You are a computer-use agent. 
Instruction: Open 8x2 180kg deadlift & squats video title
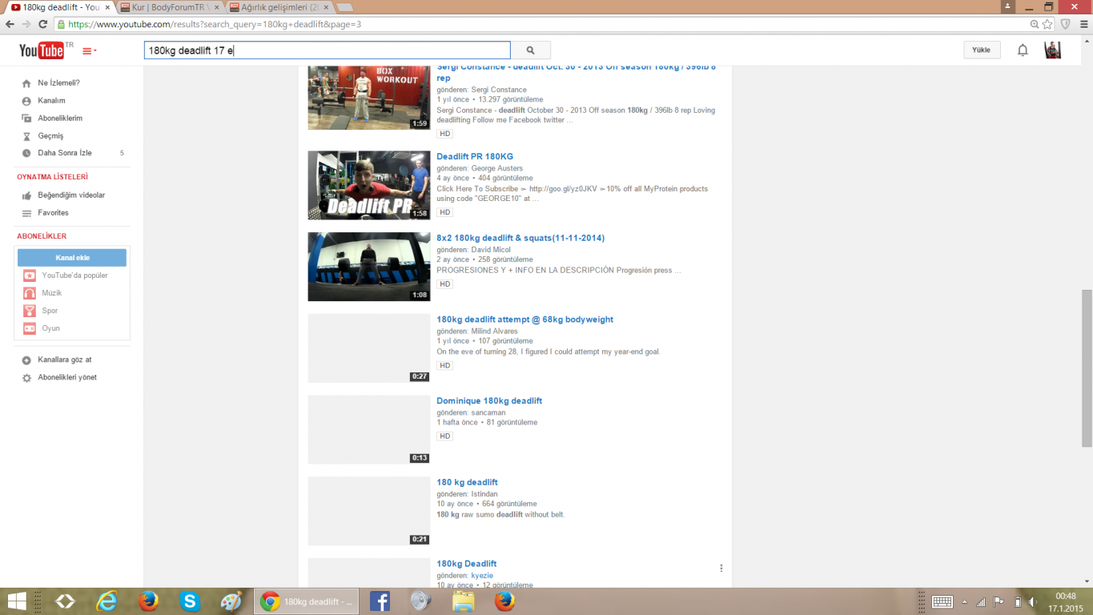click(x=520, y=239)
